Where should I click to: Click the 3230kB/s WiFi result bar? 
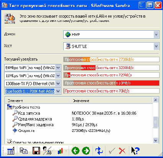[111, 67]
